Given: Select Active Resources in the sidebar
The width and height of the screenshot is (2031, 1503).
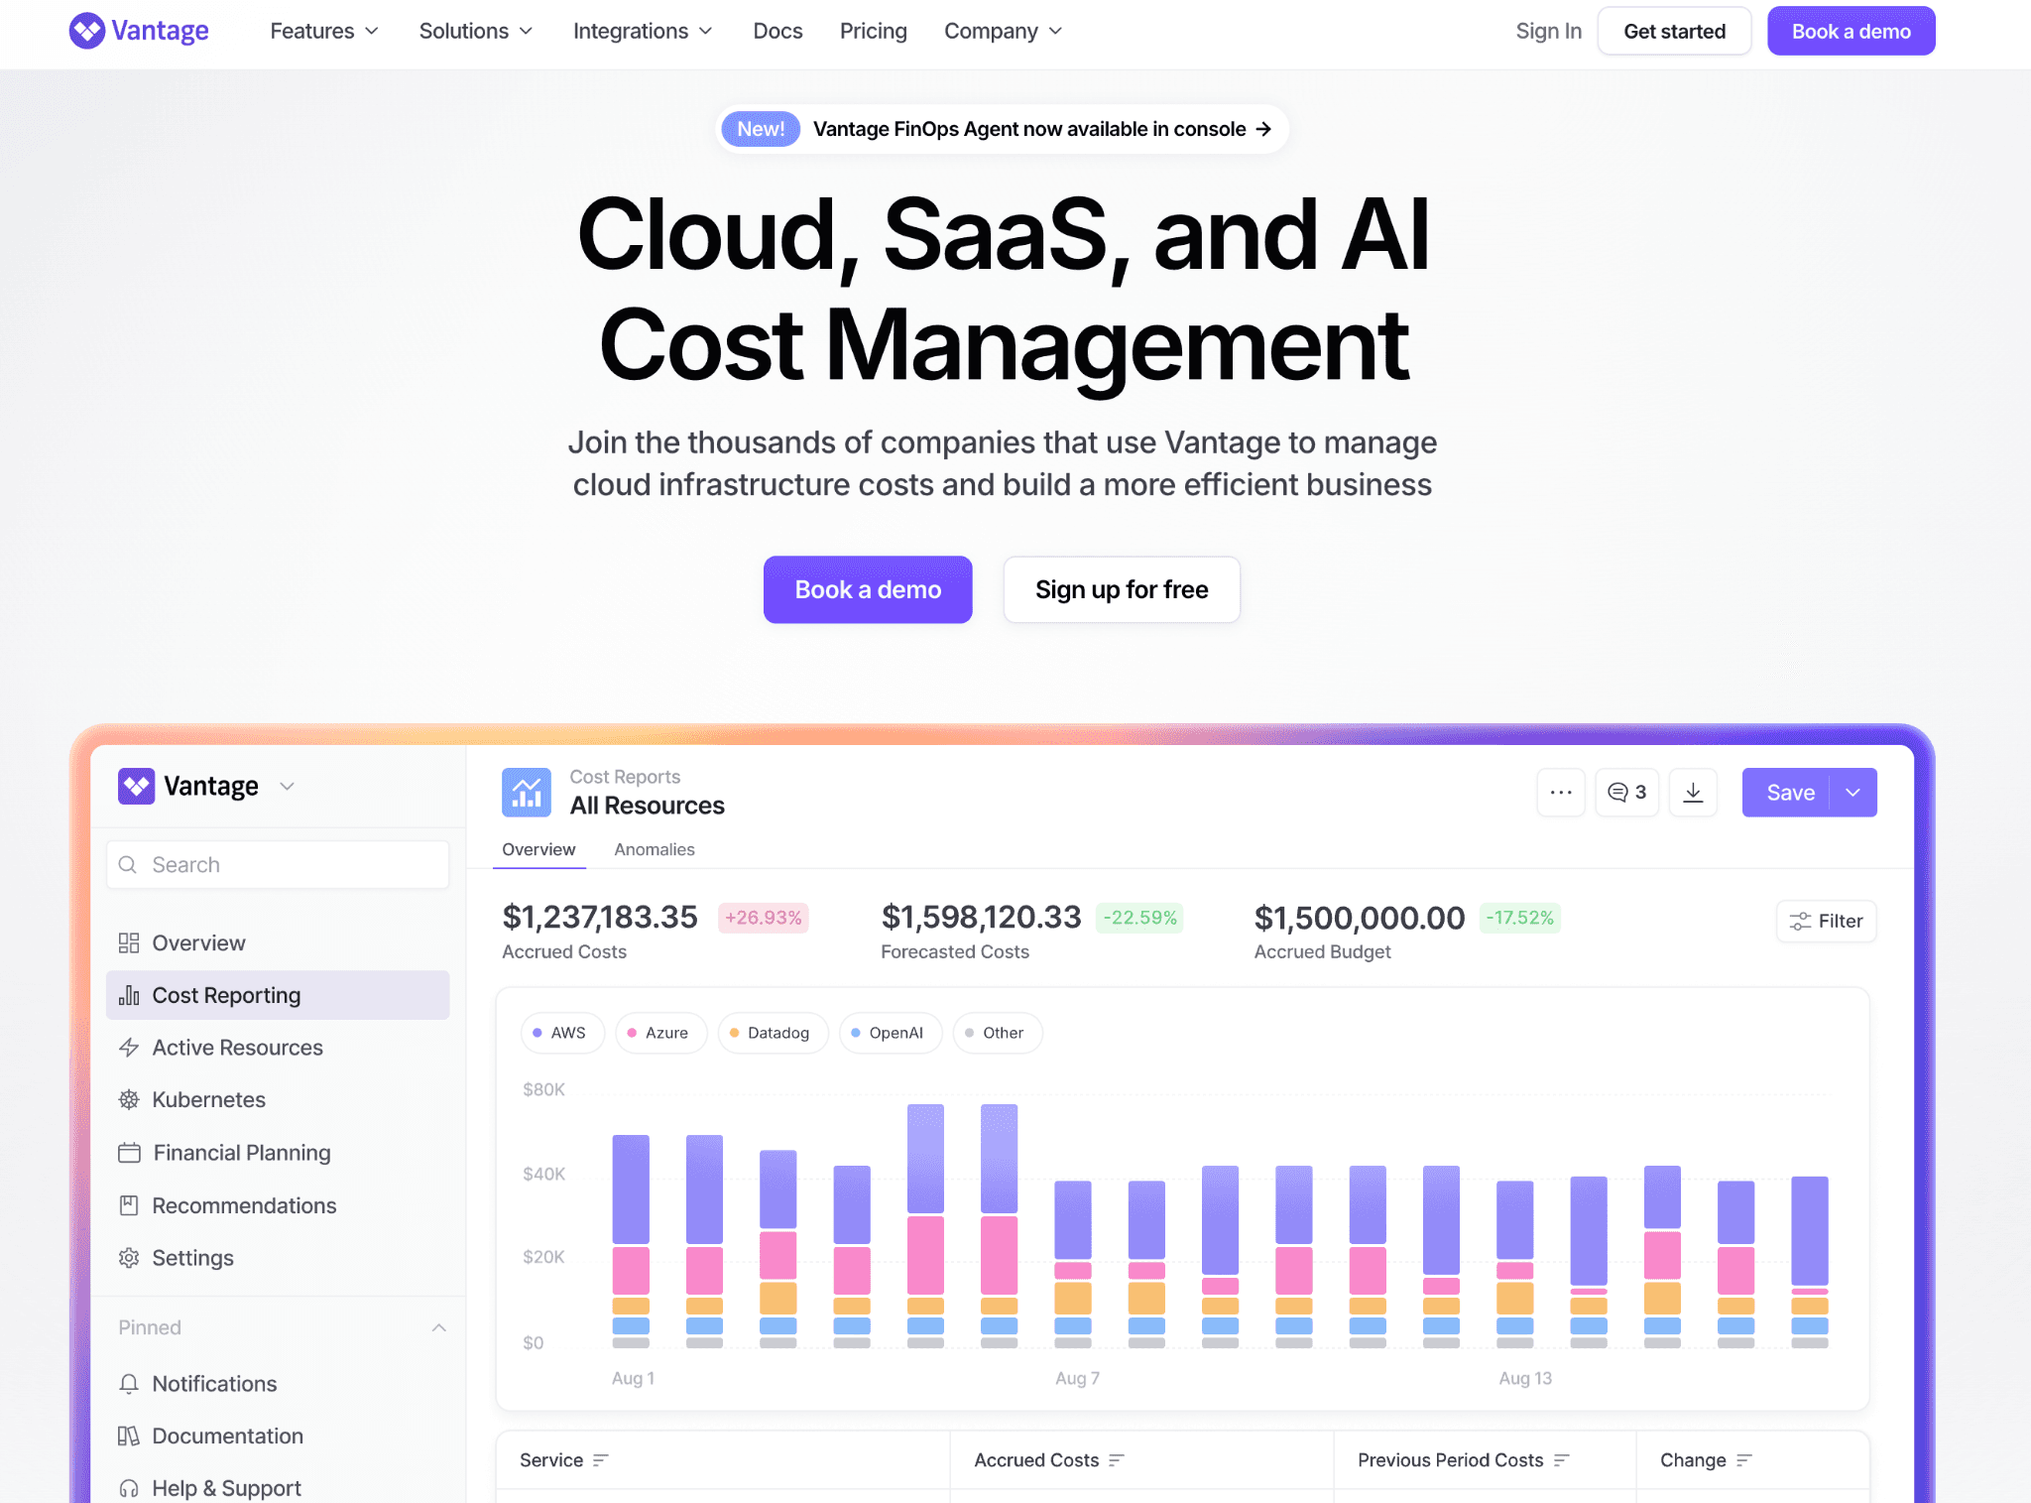Looking at the screenshot, I should (x=278, y=1048).
